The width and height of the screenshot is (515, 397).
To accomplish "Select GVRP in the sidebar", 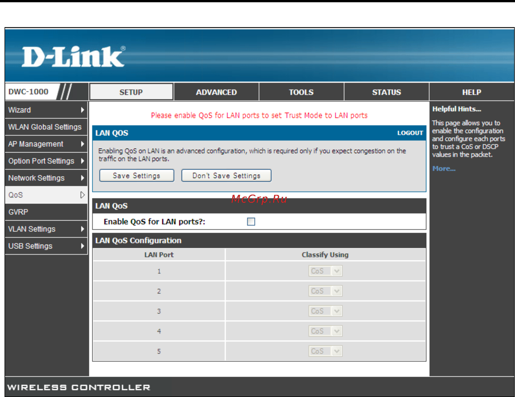I will click(46, 212).
